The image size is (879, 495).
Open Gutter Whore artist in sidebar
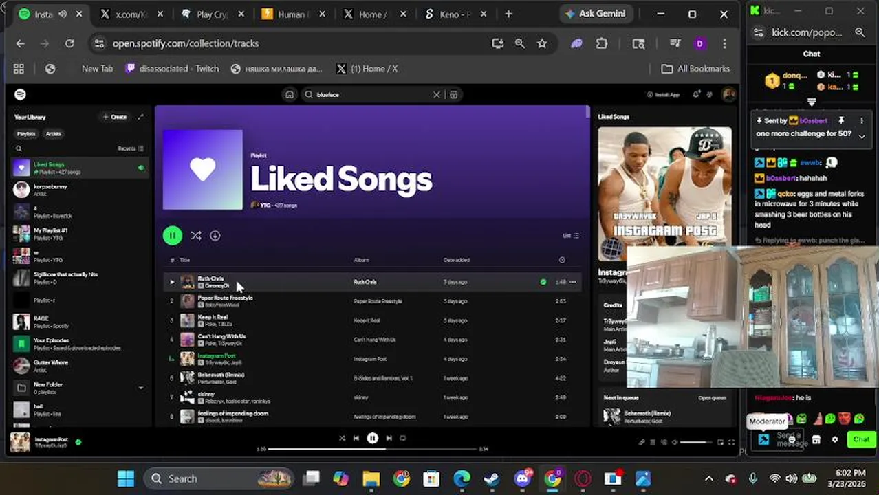coord(80,366)
